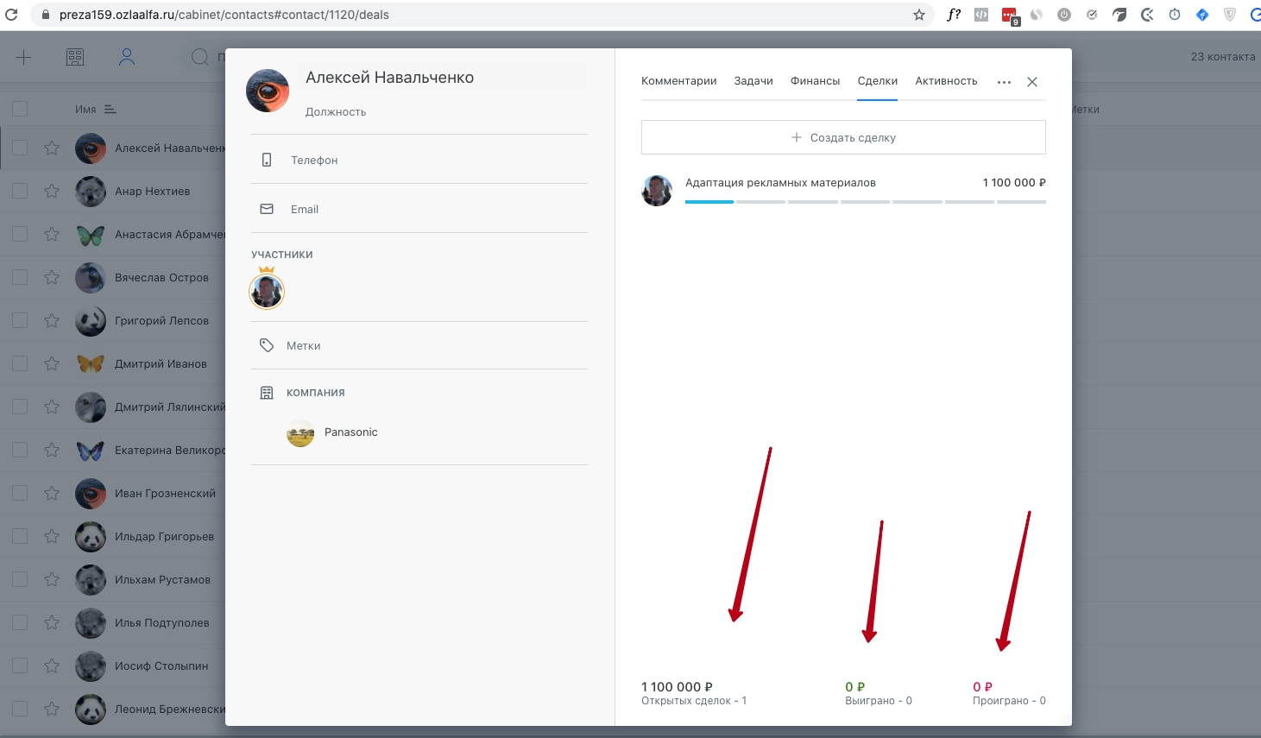The height and width of the screenshot is (738, 1261).
Task: Click the shield extension icon
Action: [x=1230, y=15]
